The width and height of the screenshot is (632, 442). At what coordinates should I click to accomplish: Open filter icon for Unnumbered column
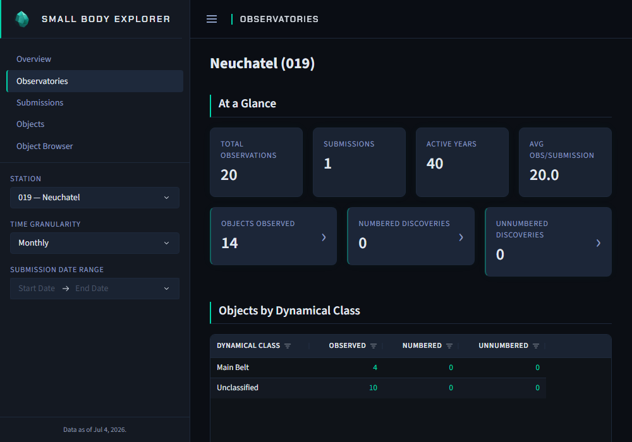click(536, 346)
